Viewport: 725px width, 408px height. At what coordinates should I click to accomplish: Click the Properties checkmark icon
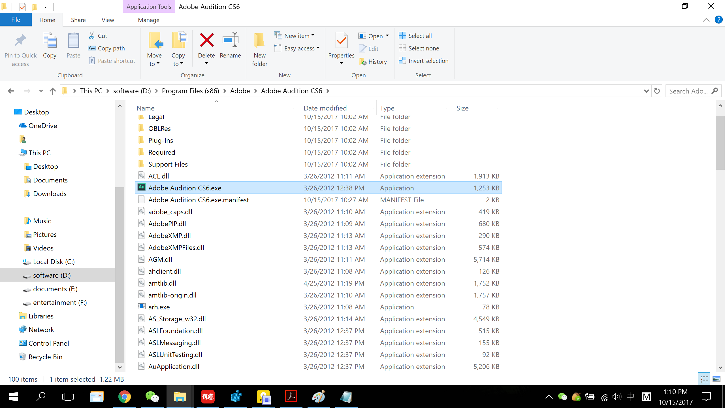click(x=341, y=40)
